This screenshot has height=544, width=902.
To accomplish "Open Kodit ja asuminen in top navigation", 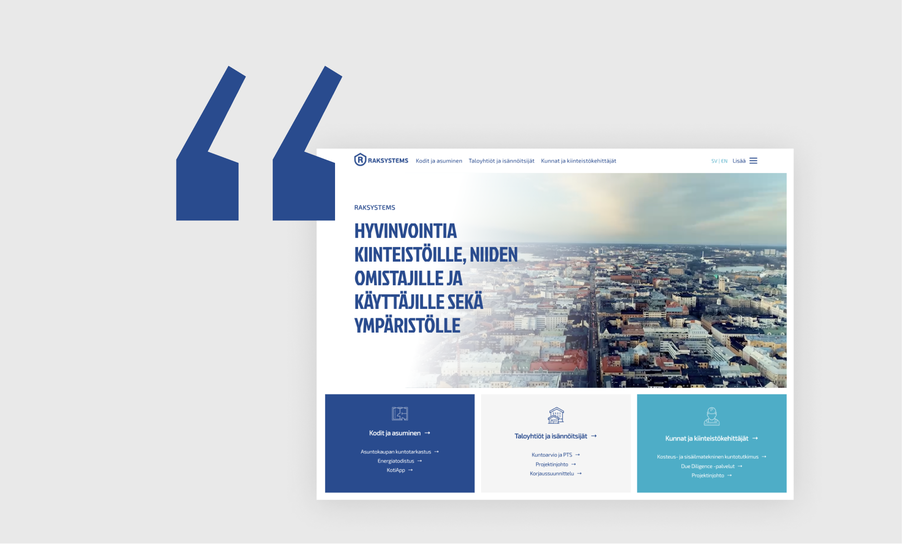I will pyautogui.click(x=439, y=161).
